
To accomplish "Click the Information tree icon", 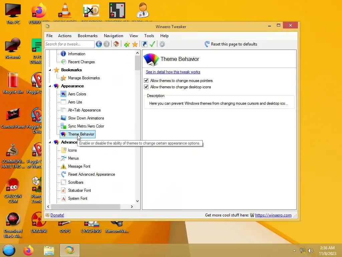I will click(63, 54).
